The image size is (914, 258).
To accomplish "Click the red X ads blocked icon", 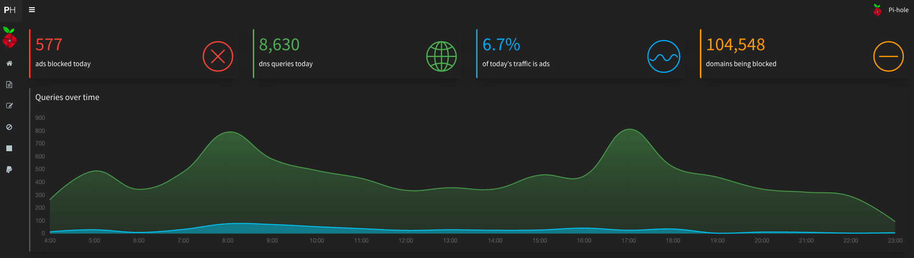I will (218, 57).
